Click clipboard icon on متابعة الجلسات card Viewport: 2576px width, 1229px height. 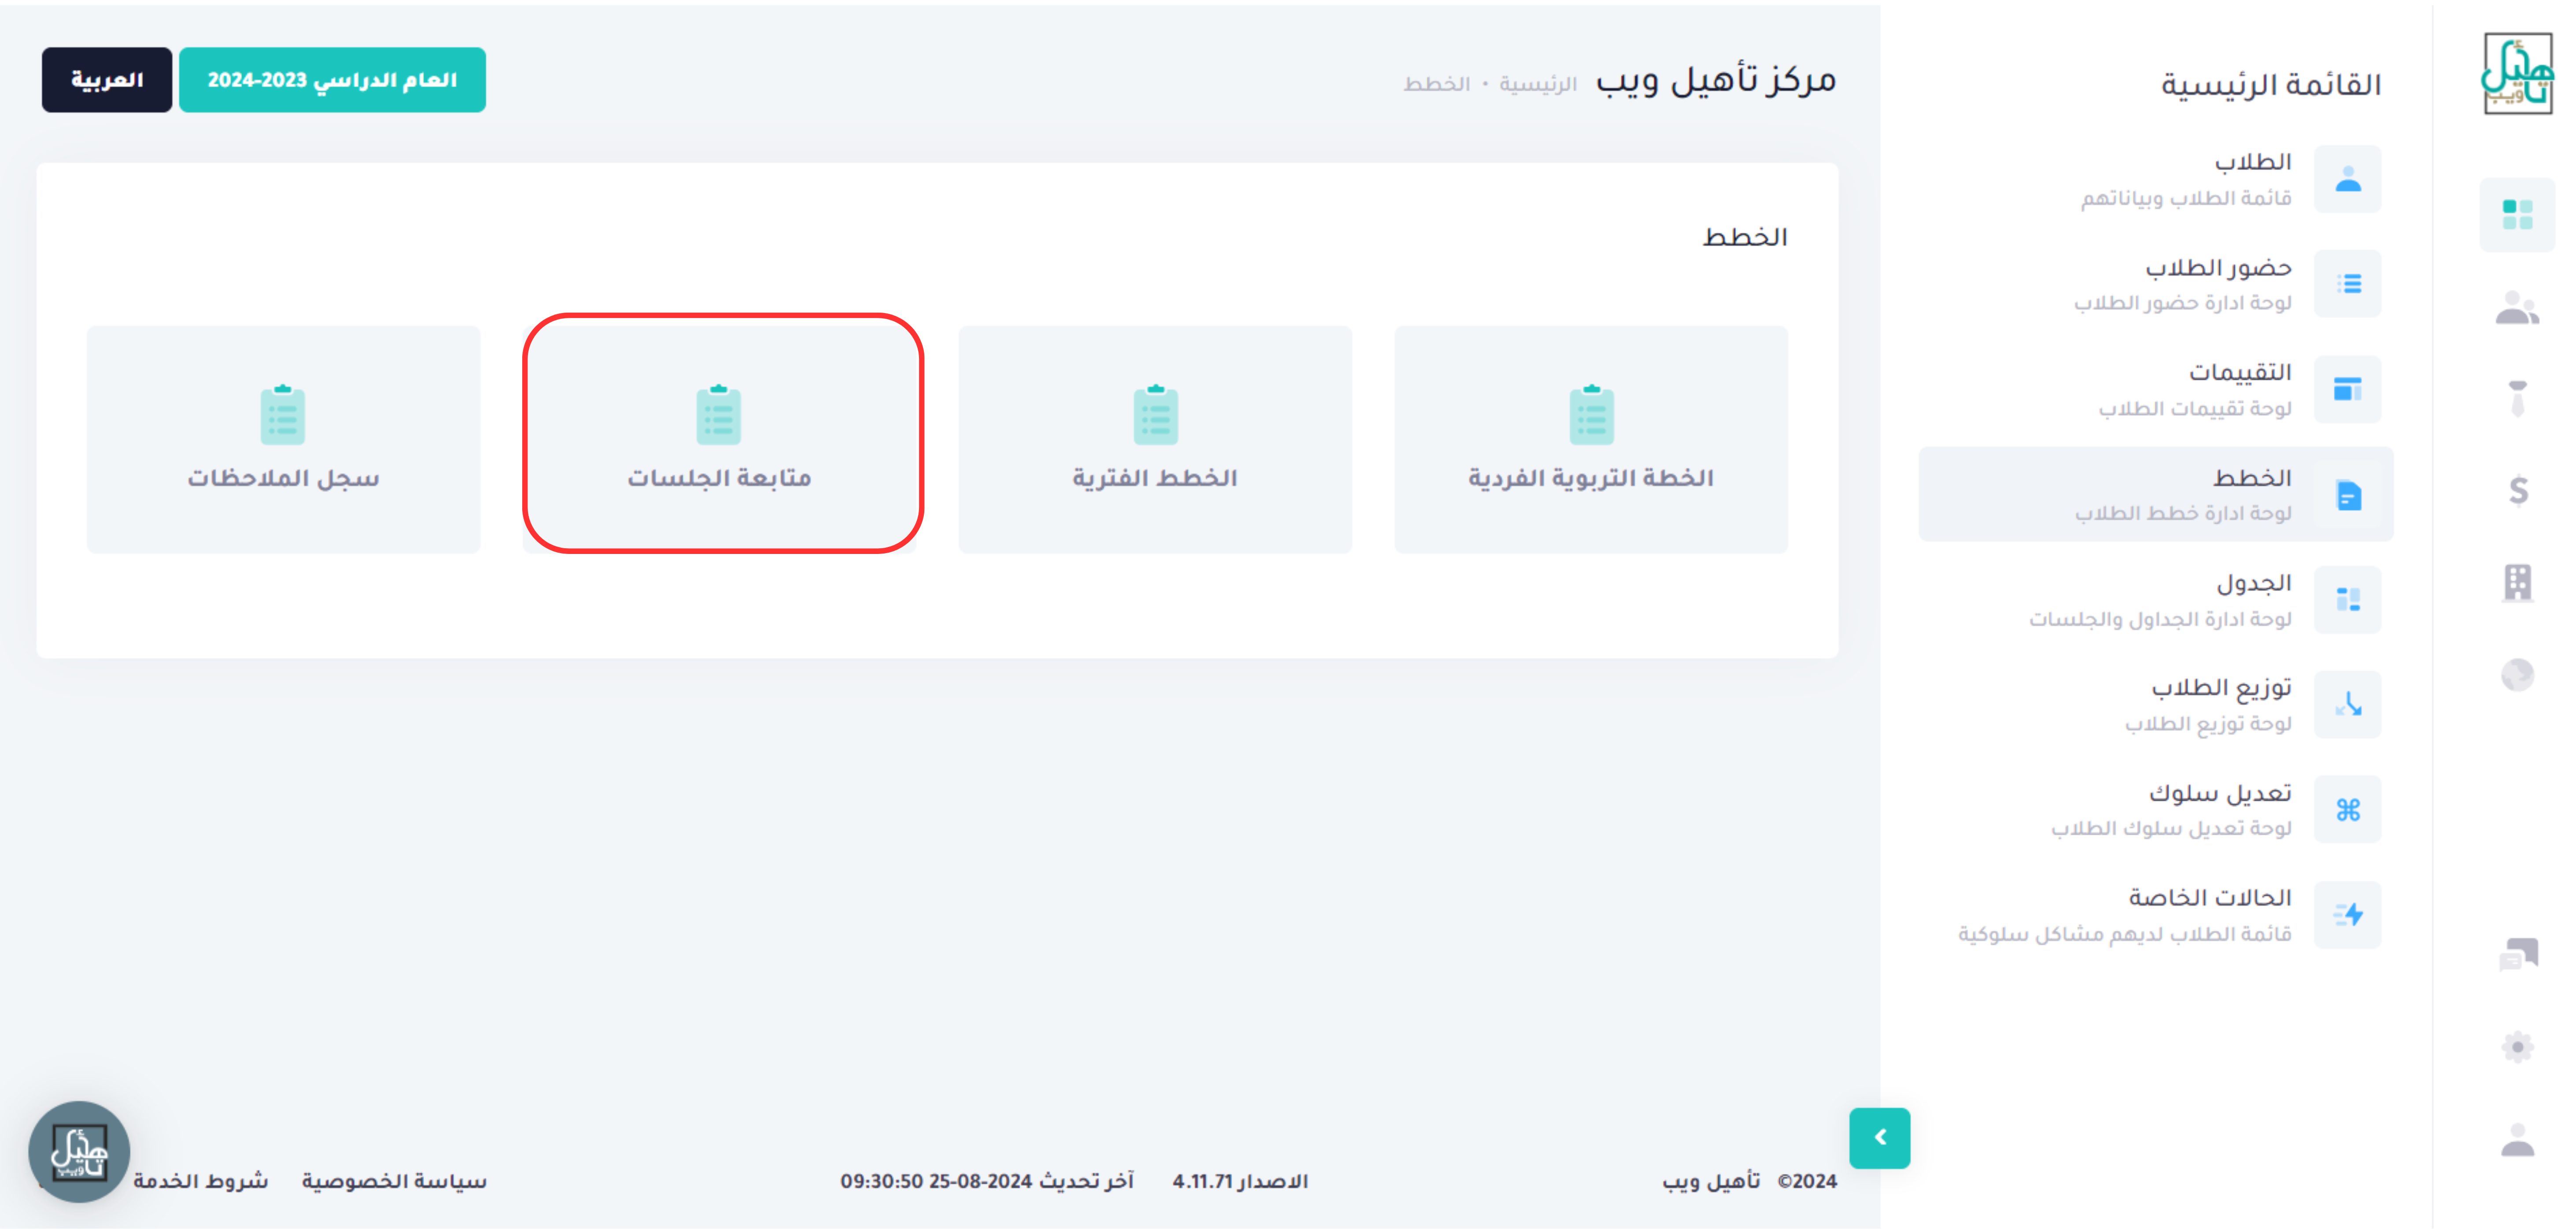(x=718, y=414)
